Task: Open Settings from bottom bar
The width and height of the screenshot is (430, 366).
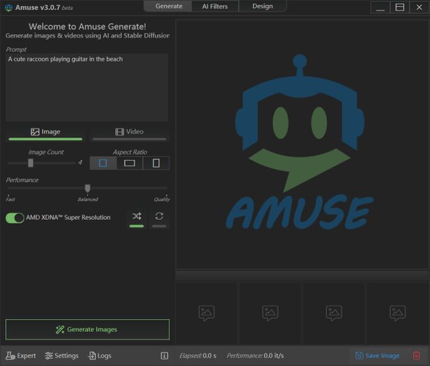Action: tap(62, 356)
